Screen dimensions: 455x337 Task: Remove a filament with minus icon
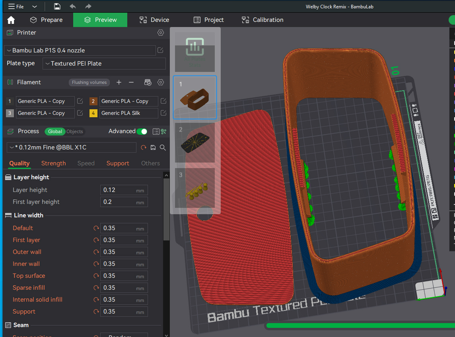tap(131, 82)
